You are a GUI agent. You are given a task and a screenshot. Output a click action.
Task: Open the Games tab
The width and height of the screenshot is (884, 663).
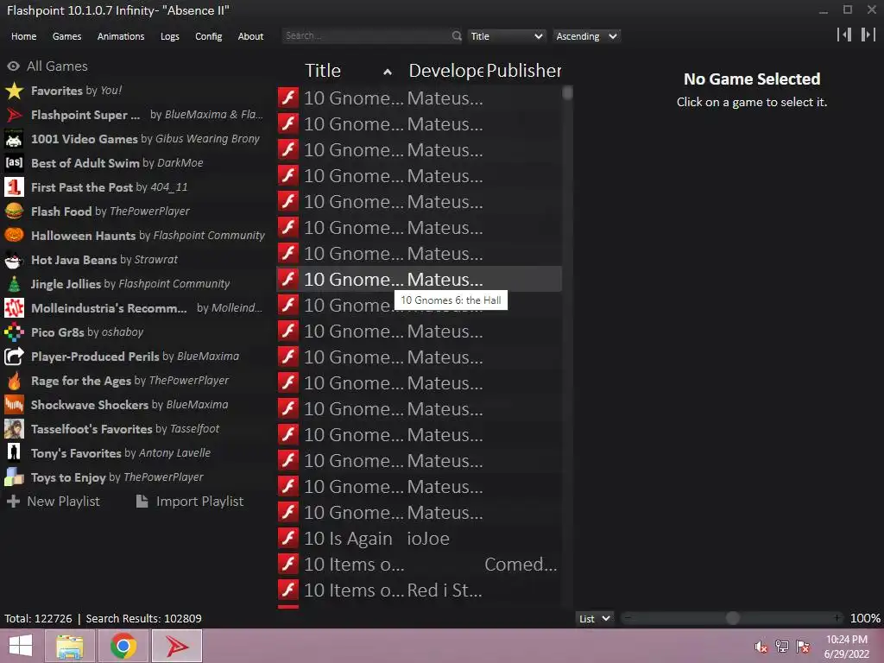[66, 36]
